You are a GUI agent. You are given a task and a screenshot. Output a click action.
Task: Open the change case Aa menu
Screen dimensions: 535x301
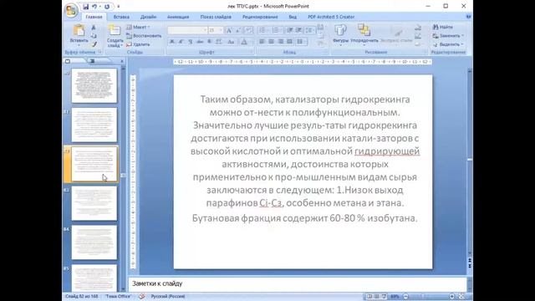pyautogui.click(x=231, y=42)
